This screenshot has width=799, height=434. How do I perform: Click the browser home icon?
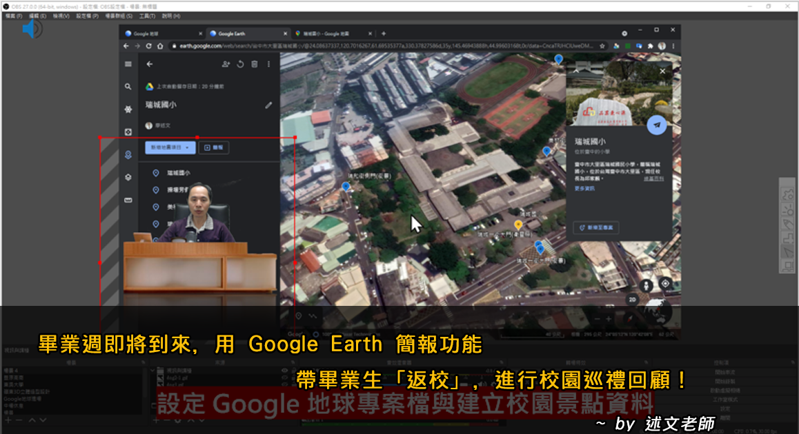[160, 45]
